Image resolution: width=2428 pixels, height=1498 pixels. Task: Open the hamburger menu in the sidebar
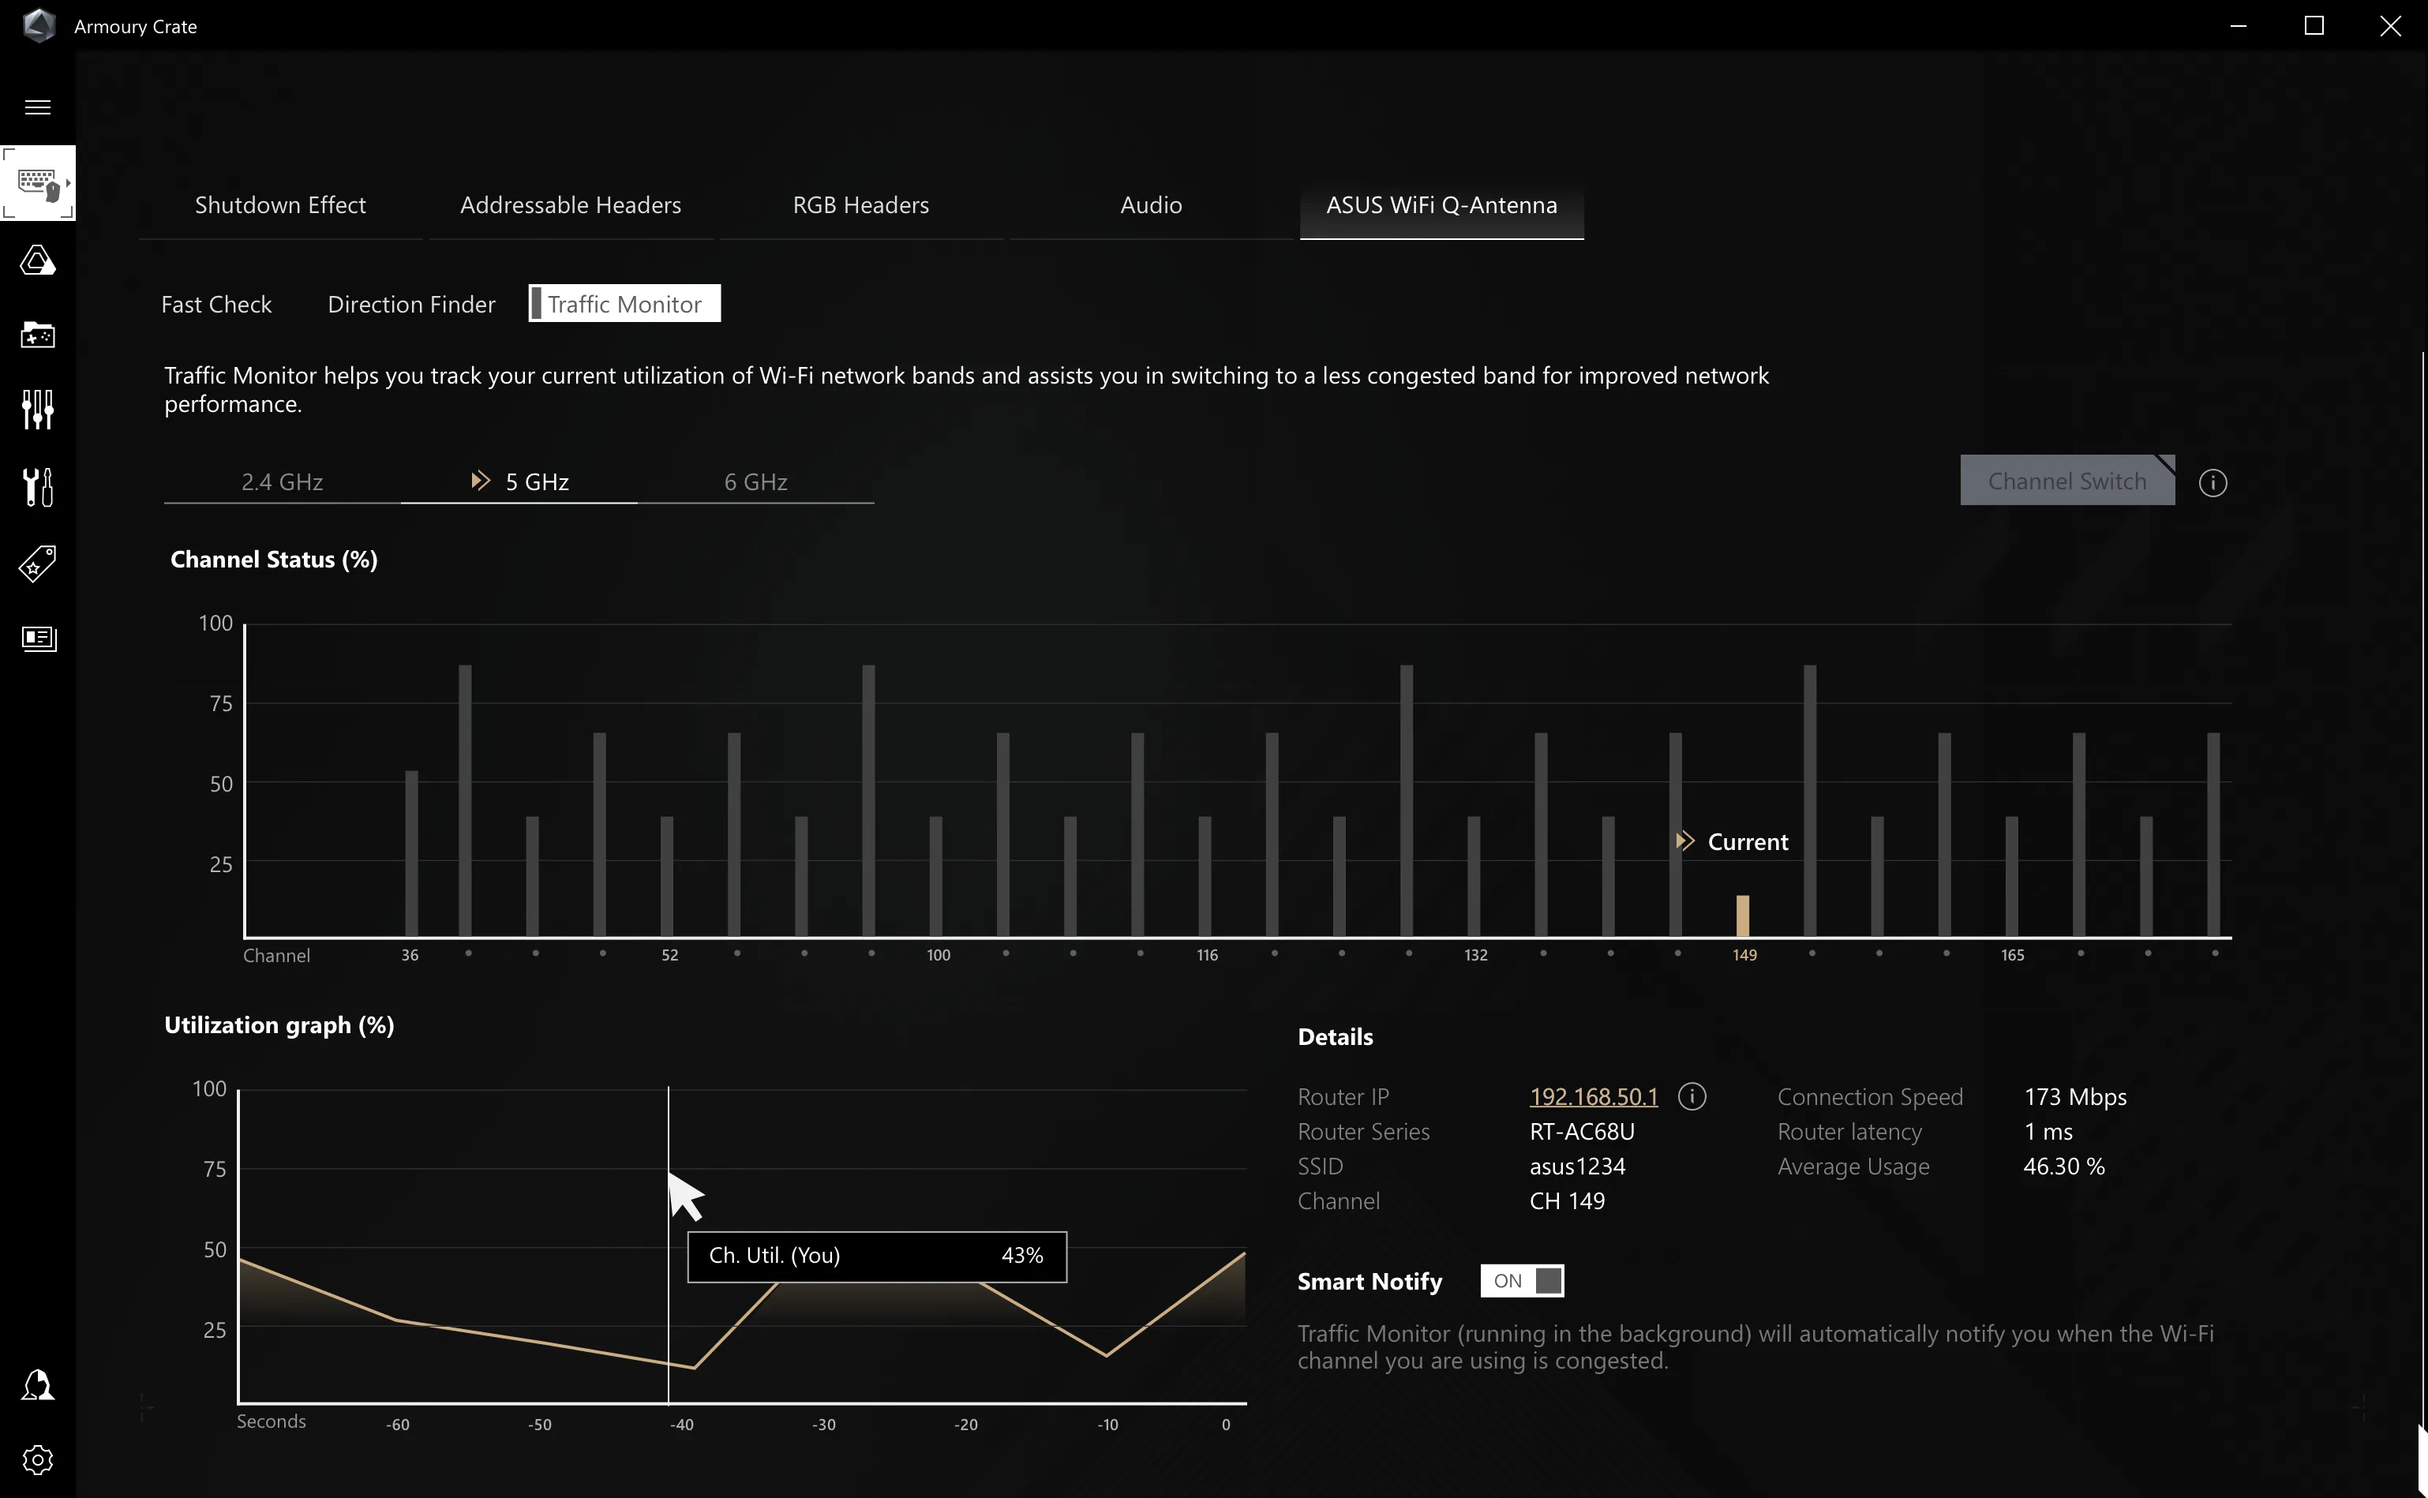[38, 107]
